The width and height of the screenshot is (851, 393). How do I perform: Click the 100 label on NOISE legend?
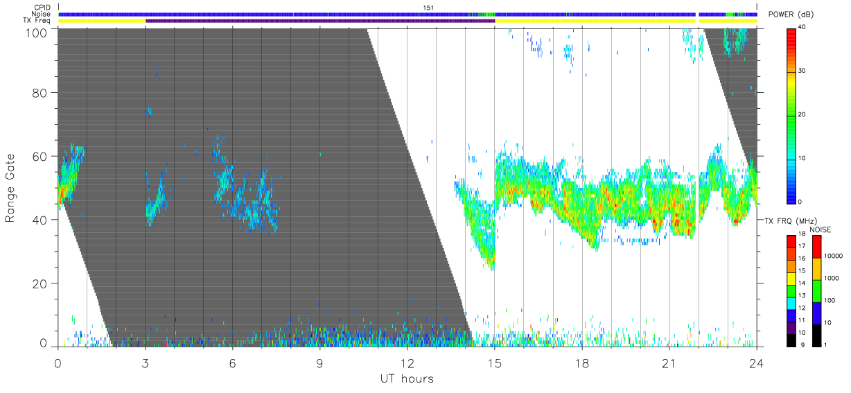tap(831, 300)
